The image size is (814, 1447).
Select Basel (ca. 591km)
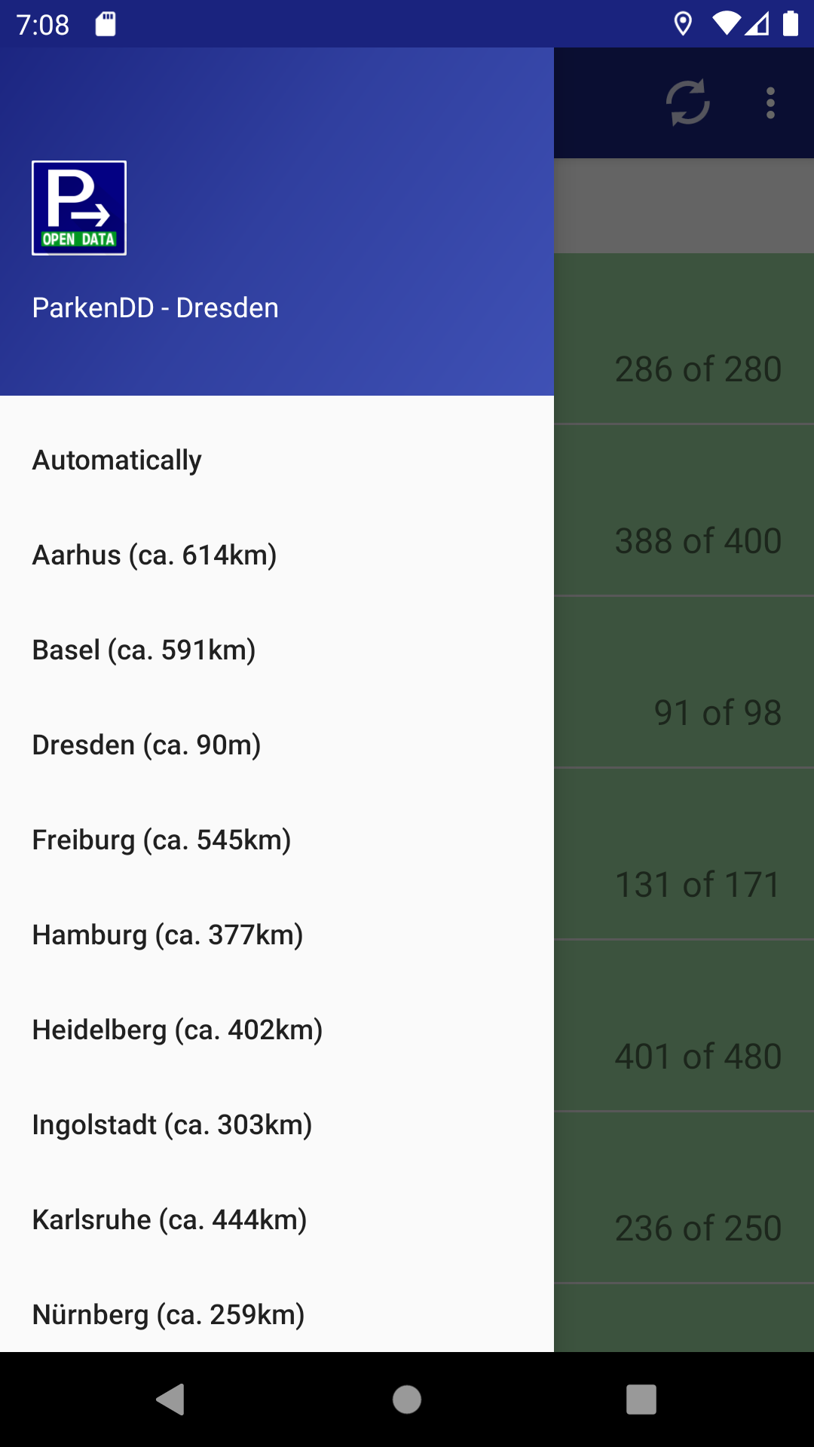pyautogui.click(x=144, y=650)
